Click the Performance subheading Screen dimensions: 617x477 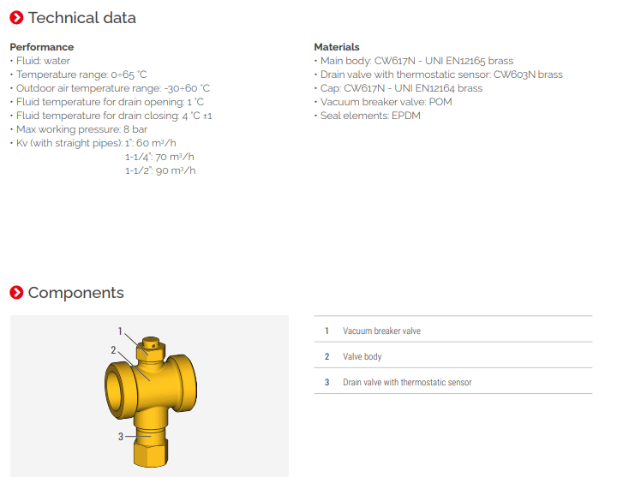[x=42, y=47]
